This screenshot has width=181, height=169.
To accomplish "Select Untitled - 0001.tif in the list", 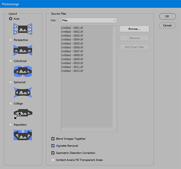I will click(72, 28).
